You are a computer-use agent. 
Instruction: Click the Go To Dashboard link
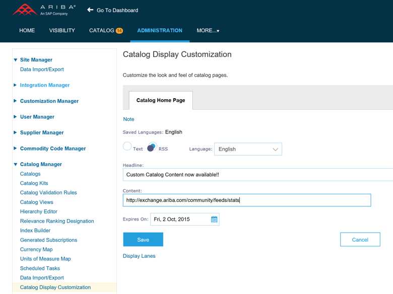(x=117, y=10)
